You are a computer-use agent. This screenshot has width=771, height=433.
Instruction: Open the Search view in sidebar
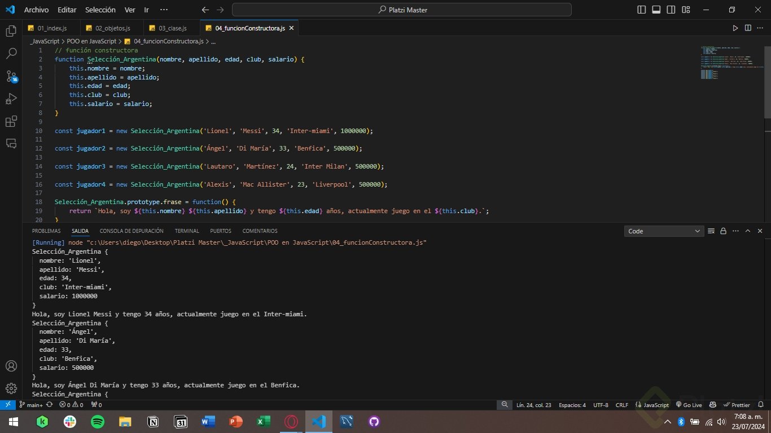point(11,54)
